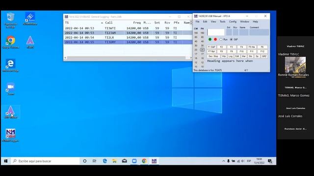Open Task View in the taskbar
The image size is (314, 176).
pos(94,161)
